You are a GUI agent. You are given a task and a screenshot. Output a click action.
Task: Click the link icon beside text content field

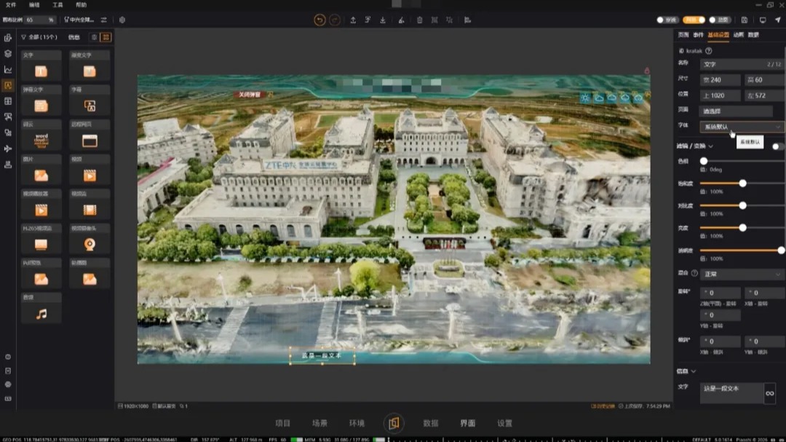pos(769,393)
